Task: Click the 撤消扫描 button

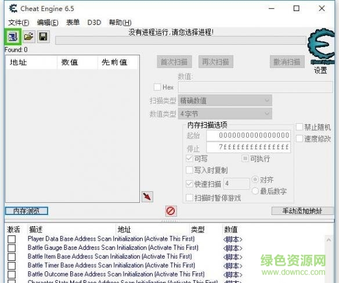Action: pos(287,62)
